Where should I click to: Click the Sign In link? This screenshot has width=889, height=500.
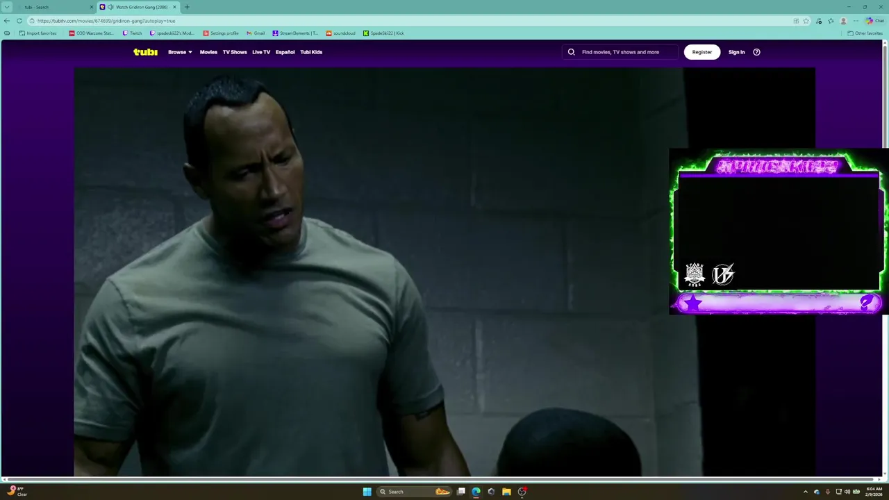click(736, 52)
